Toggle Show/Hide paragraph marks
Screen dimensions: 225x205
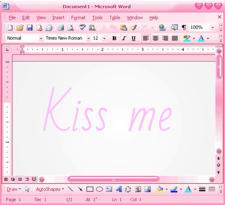pyautogui.click(x=184, y=27)
